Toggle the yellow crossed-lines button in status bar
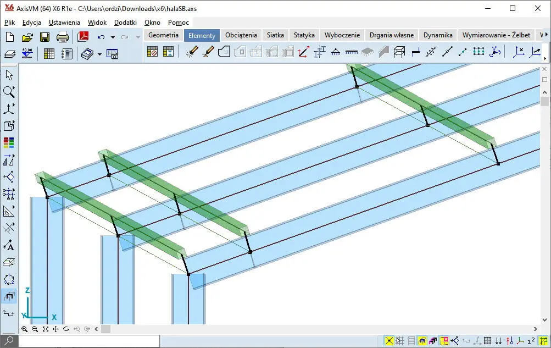551x348 pixels. pyautogui.click(x=389, y=341)
